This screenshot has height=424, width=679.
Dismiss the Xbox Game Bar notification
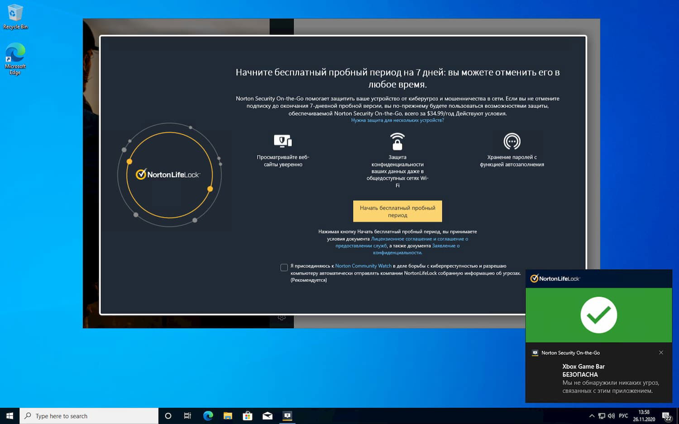point(661,353)
